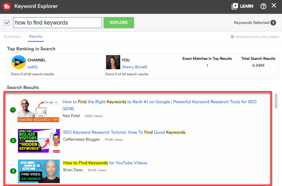Click the help question mark icon
The height and width of the screenshot is (186, 282).
[263, 6]
